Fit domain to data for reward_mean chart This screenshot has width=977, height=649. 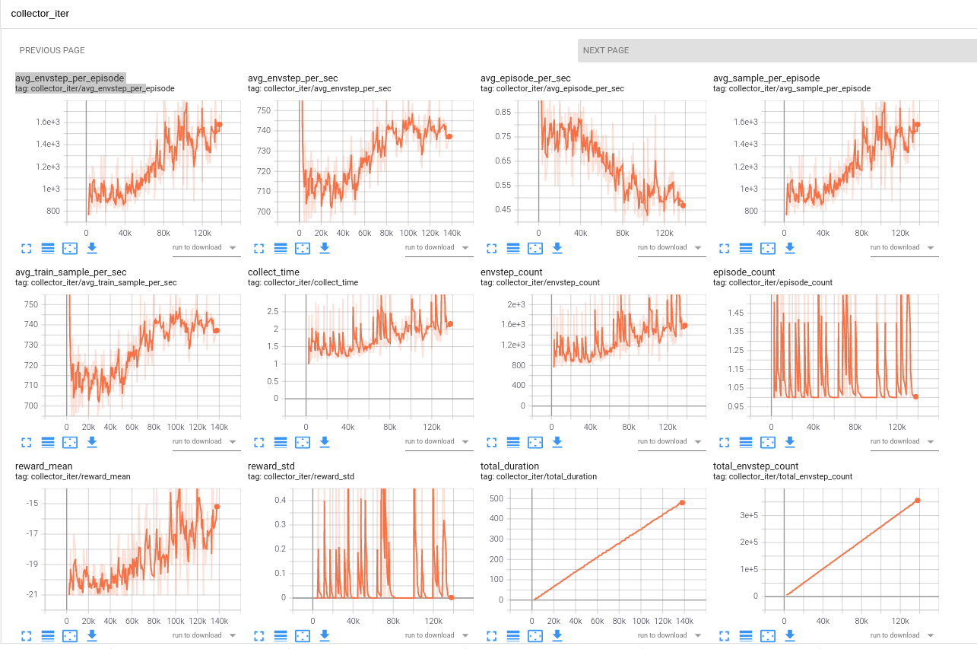[70, 636]
